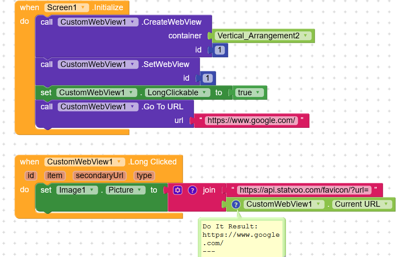Click the .SetWebView method label
This screenshot has width=397, height=257.
[165, 64]
